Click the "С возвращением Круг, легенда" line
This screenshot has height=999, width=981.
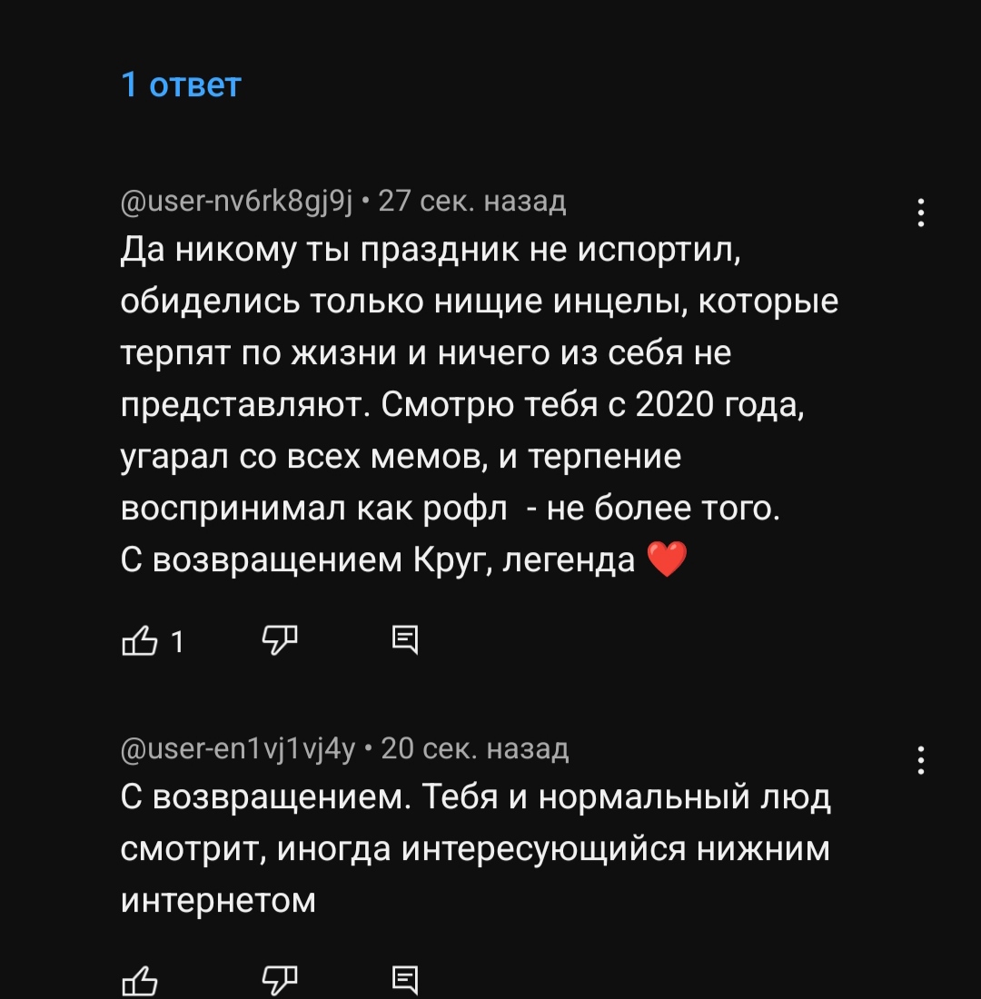377,560
